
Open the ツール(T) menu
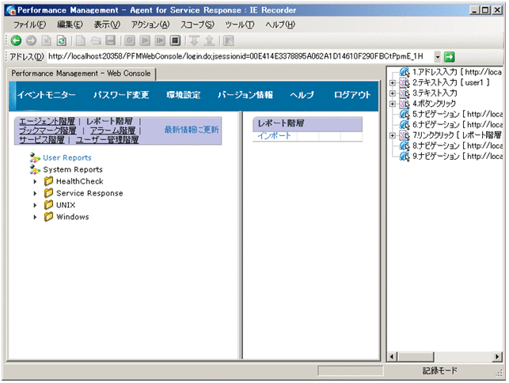pos(240,25)
